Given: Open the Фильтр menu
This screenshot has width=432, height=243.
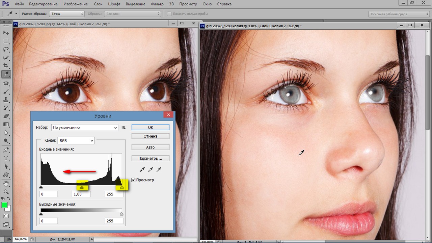Looking at the screenshot, I should point(156,4).
